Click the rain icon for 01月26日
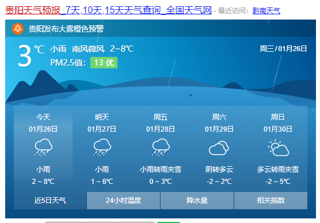Screen dimensions: 320x223 pyautogui.click(x=43, y=147)
